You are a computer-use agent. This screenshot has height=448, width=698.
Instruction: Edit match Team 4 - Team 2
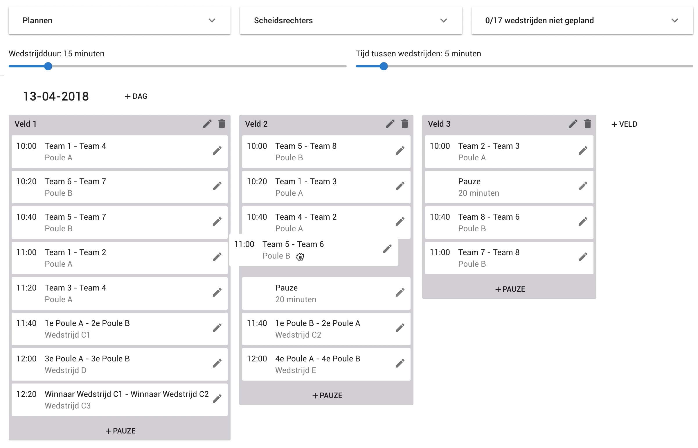pos(400,222)
